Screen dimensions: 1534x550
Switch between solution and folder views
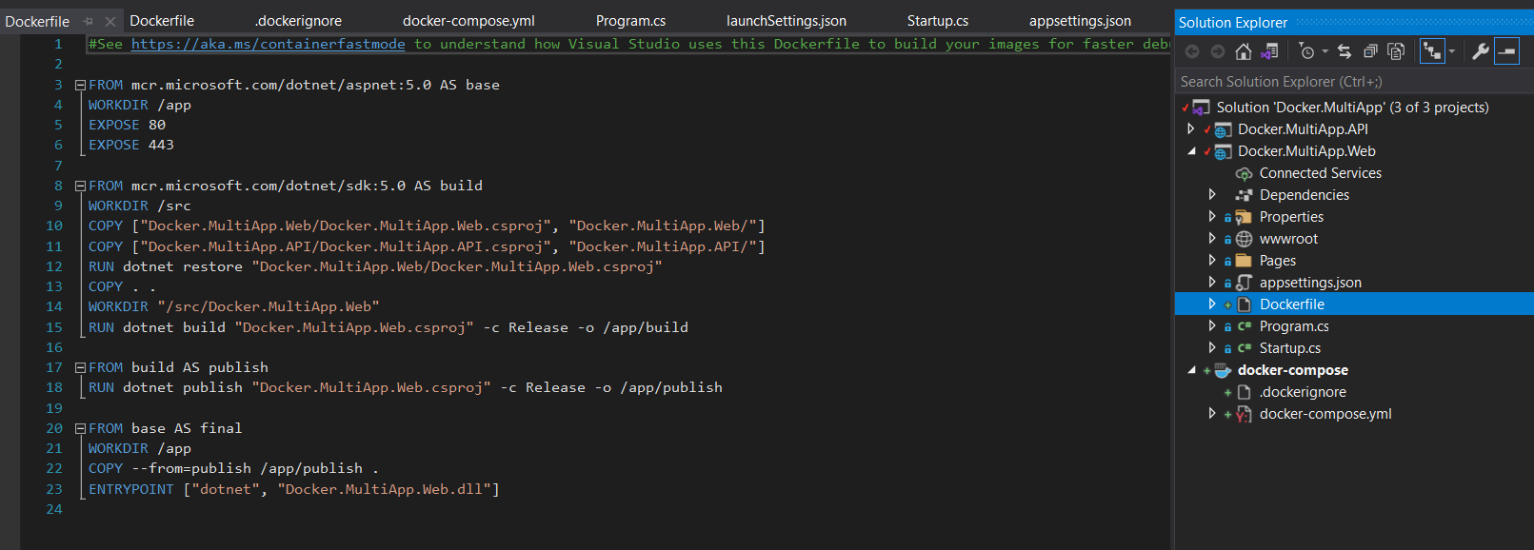(x=1269, y=51)
